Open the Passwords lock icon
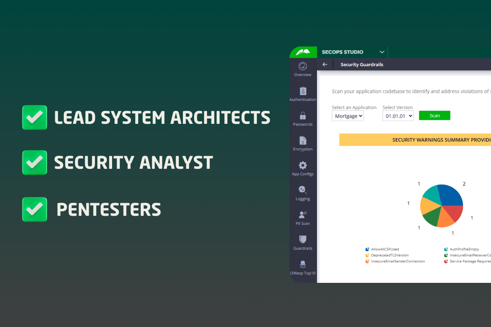Viewport: 491px width, 327px height. click(x=303, y=116)
